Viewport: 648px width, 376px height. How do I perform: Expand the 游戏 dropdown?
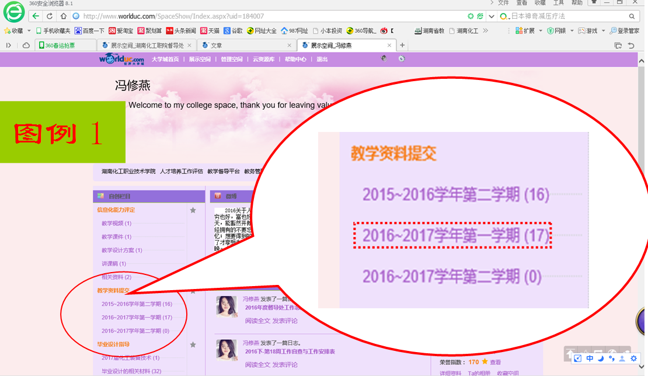604,30
